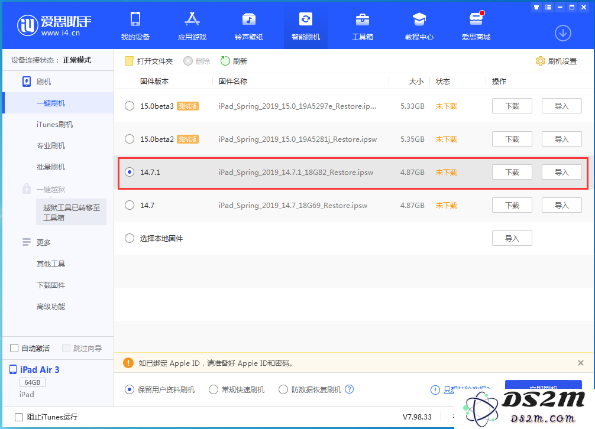Click the 15.0beta3 测试版 badge
595x429 pixels.
pyautogui.click(x=188, y=106)
